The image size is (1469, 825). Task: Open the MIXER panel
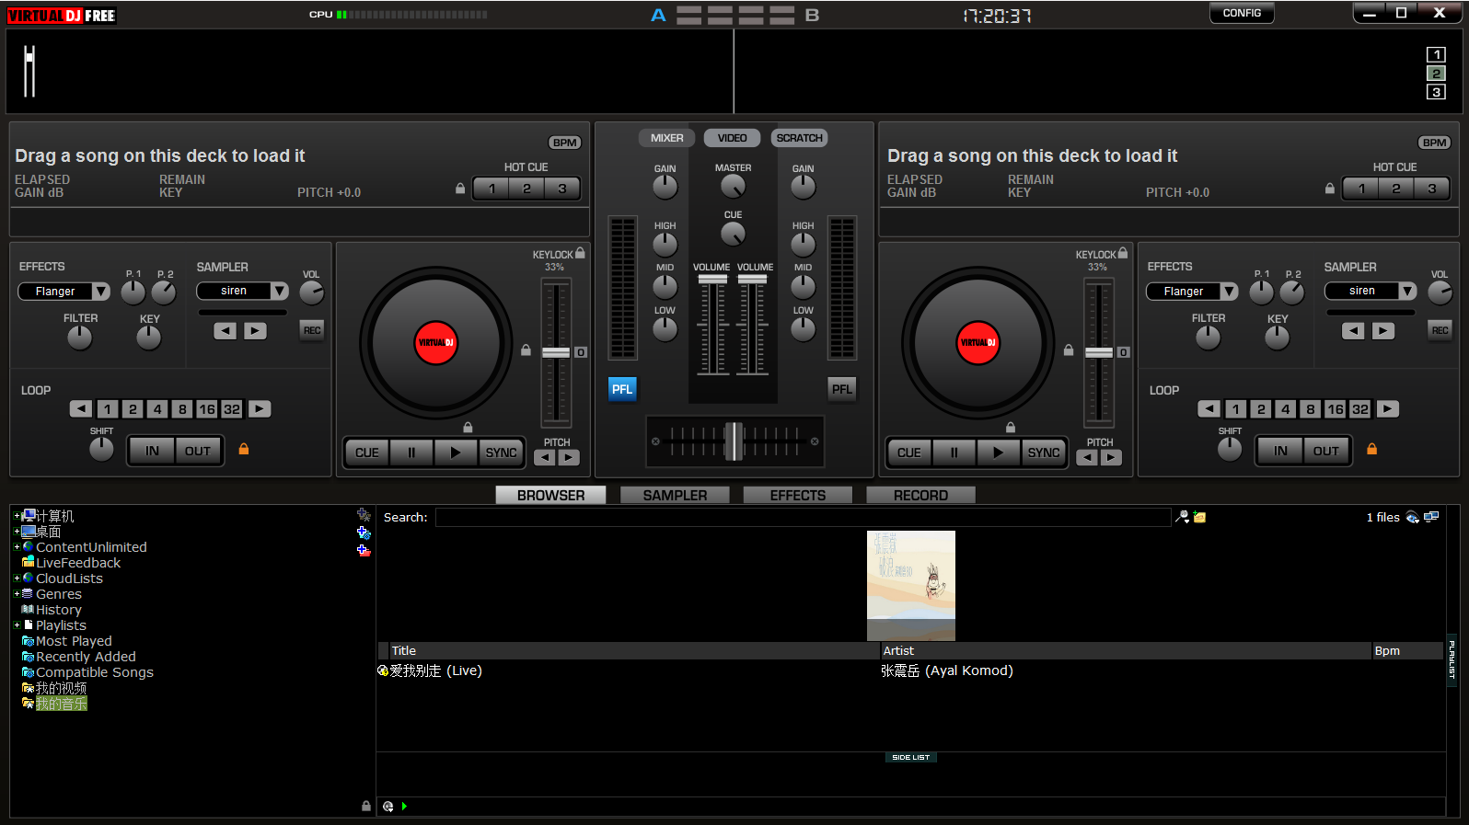tap(667, 138)
